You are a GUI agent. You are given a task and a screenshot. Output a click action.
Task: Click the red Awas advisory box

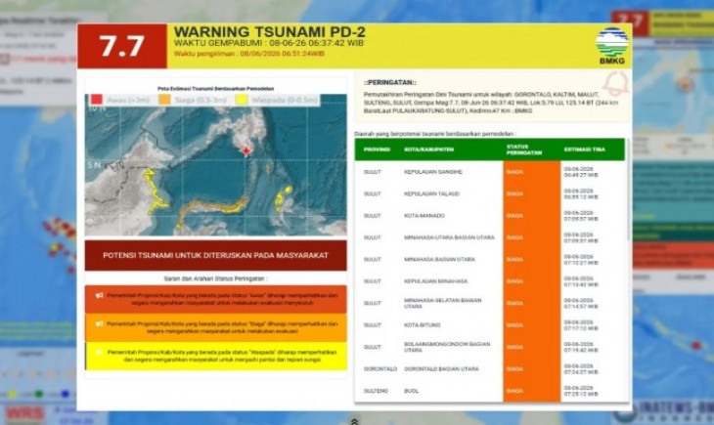[216, 299]
